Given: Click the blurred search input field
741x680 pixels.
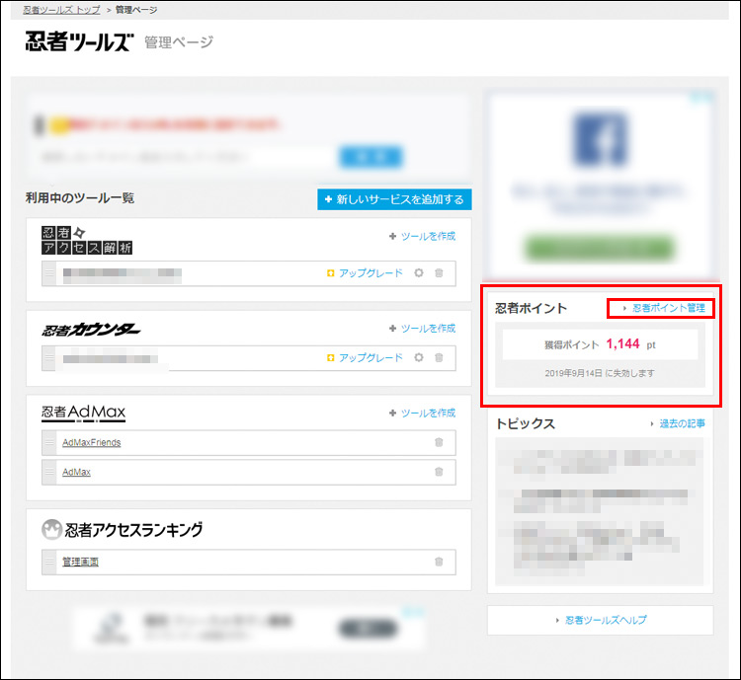Looking at the screenshot, I should [x=188, y=157].
